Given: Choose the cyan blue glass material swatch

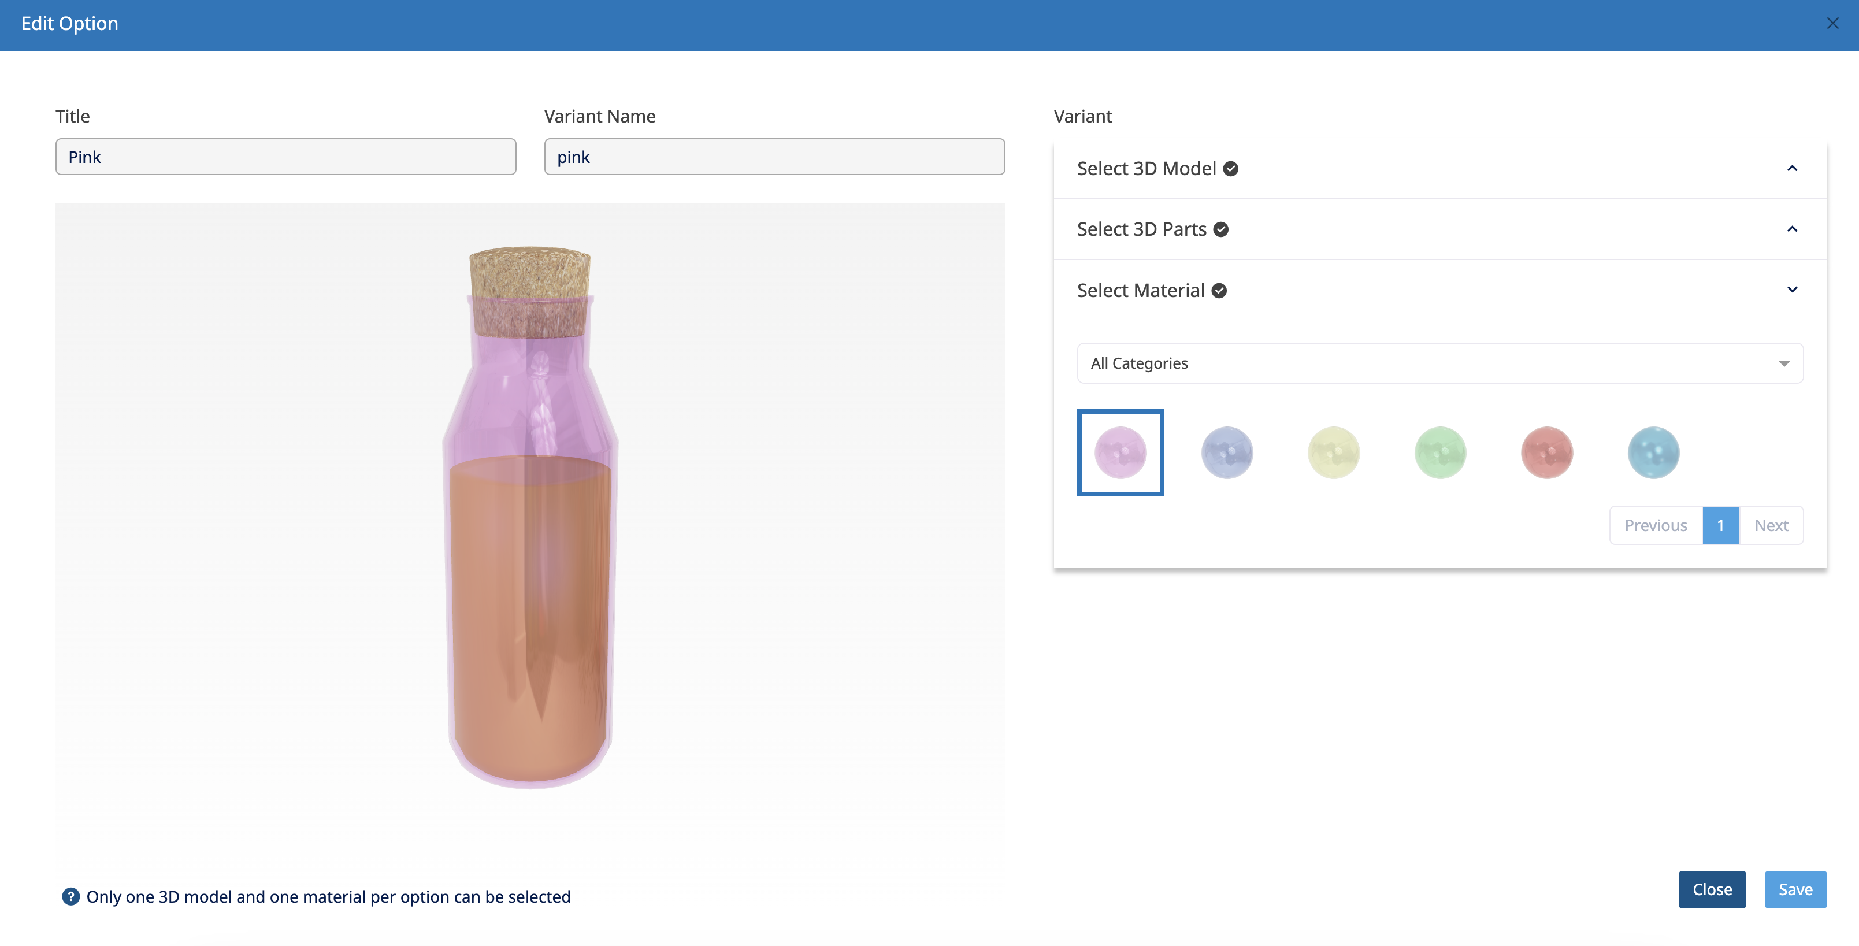Looking at the screenshot, I should [x=1653, y=452].
